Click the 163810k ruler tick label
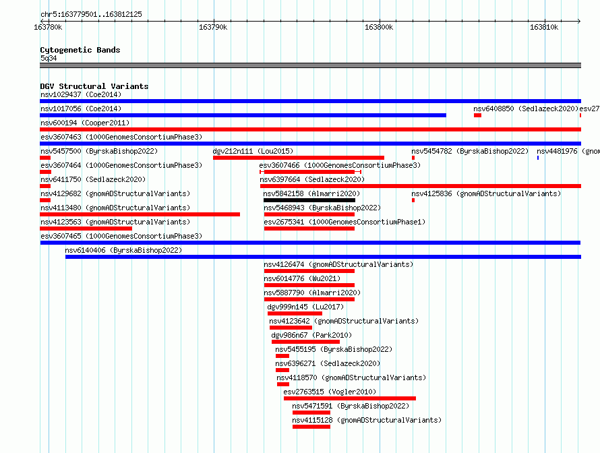The image size is (600, 453). point(544,27)
